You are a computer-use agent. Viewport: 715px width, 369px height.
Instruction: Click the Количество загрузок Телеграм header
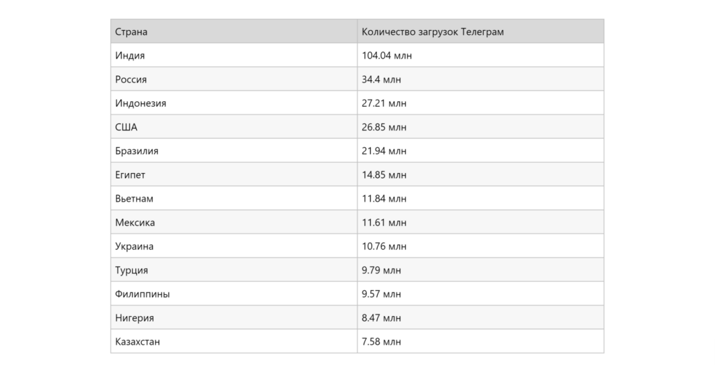pyautogui.click(x=480, y=31)
